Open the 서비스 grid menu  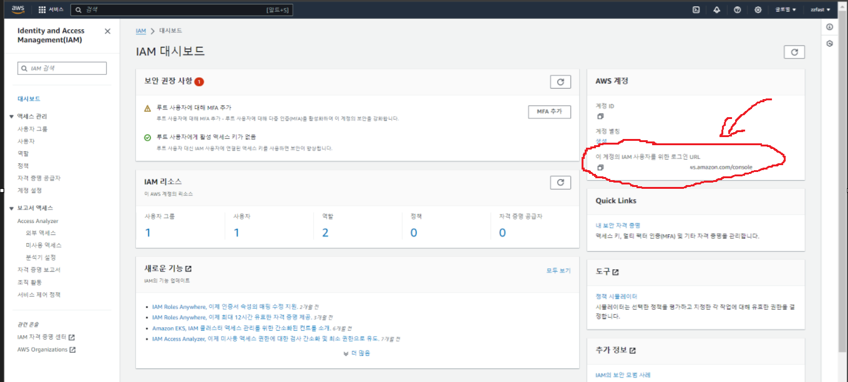(x=51, y=10)
